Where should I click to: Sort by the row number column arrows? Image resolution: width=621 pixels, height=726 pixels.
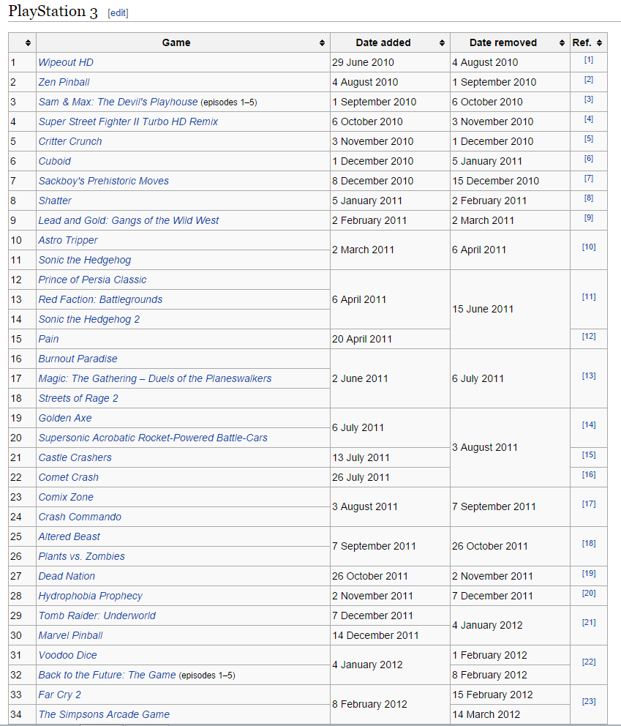[28, 43]
